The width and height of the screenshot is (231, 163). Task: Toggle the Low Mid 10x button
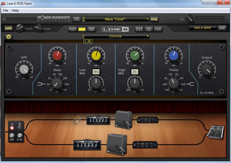click(x=96, y=72)
